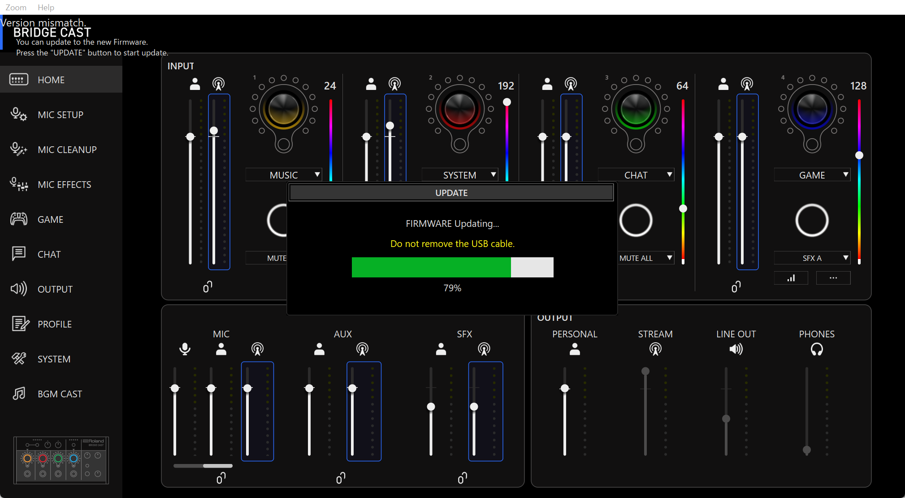
Task: Click the STREAM output broadcast icon
Action: (655, 349)
